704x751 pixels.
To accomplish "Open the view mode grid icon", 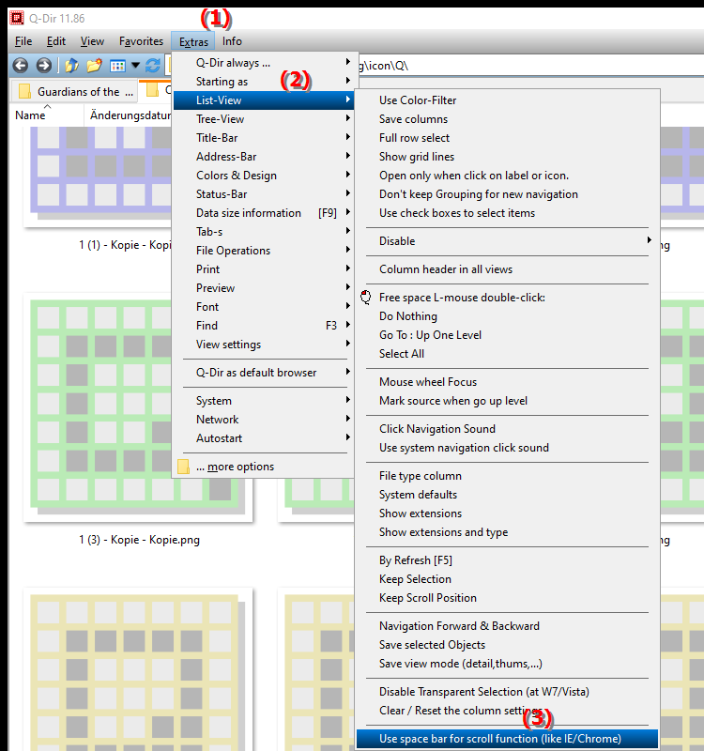I will (x=117, y=66).
